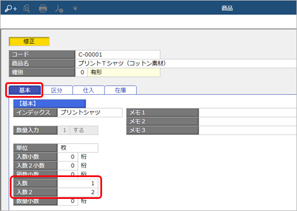Click the 入数2小数 digits field
Viewport: 297px width, 211px height.
point(67,166)
